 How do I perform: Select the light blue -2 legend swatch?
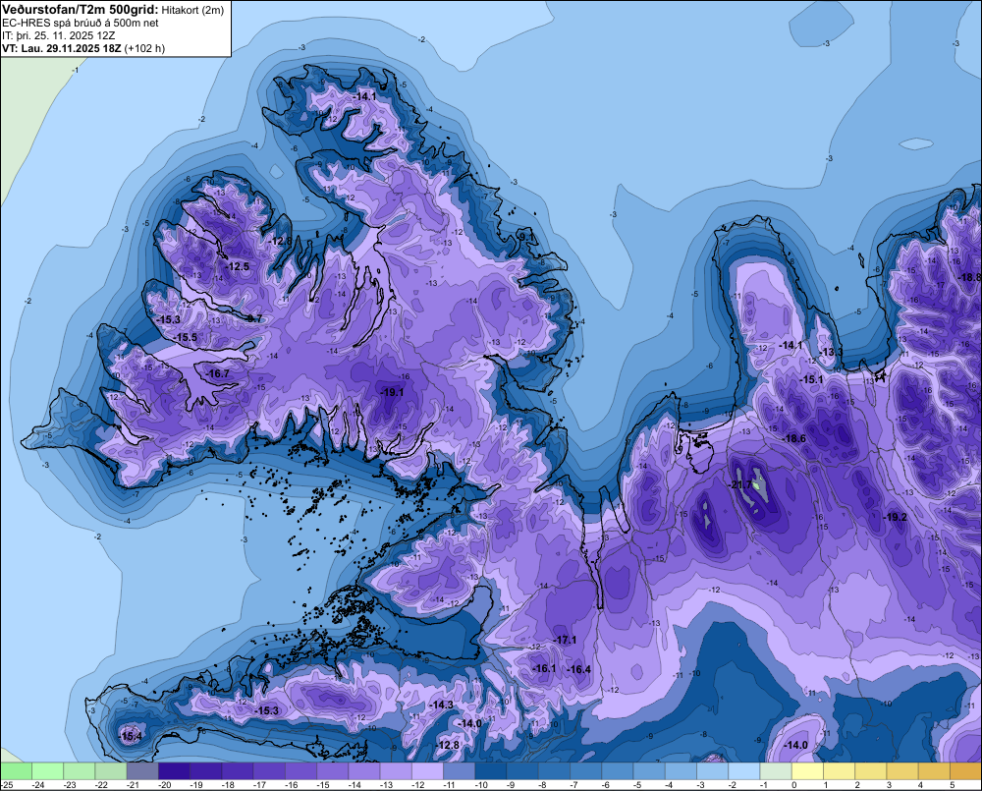pyautogui.click(x=744, y=771)
